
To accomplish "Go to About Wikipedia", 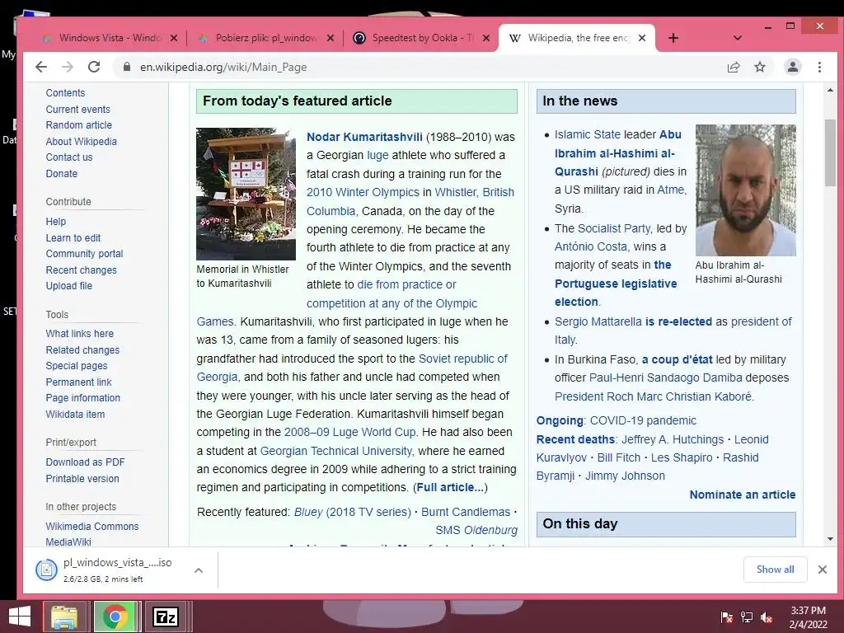I will tap(82, 142).
